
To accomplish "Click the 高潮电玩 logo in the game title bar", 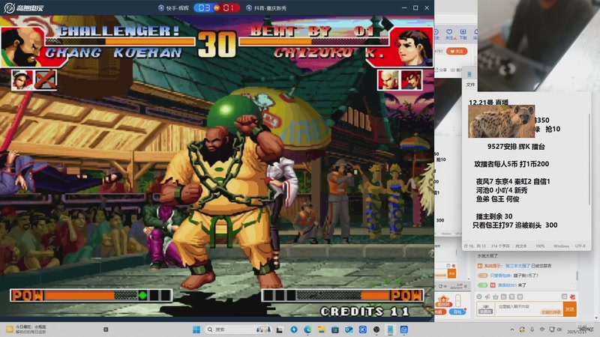I will pos(24,8).
